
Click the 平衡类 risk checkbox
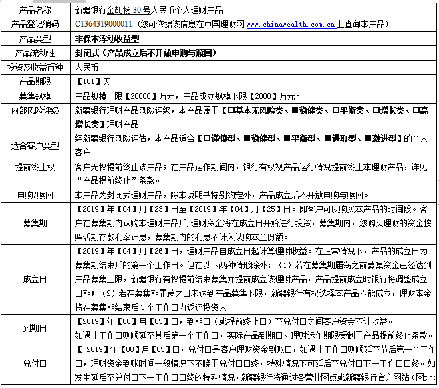click(335, 110)
